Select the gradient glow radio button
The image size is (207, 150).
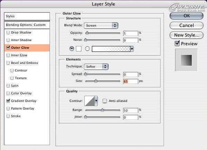87,49
